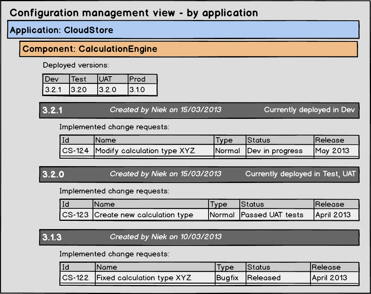Screen dimensions: 371x294
Task: Select the Prod version 3.1.0 cell
Action: pyautogui.click(x=142, y=90)
